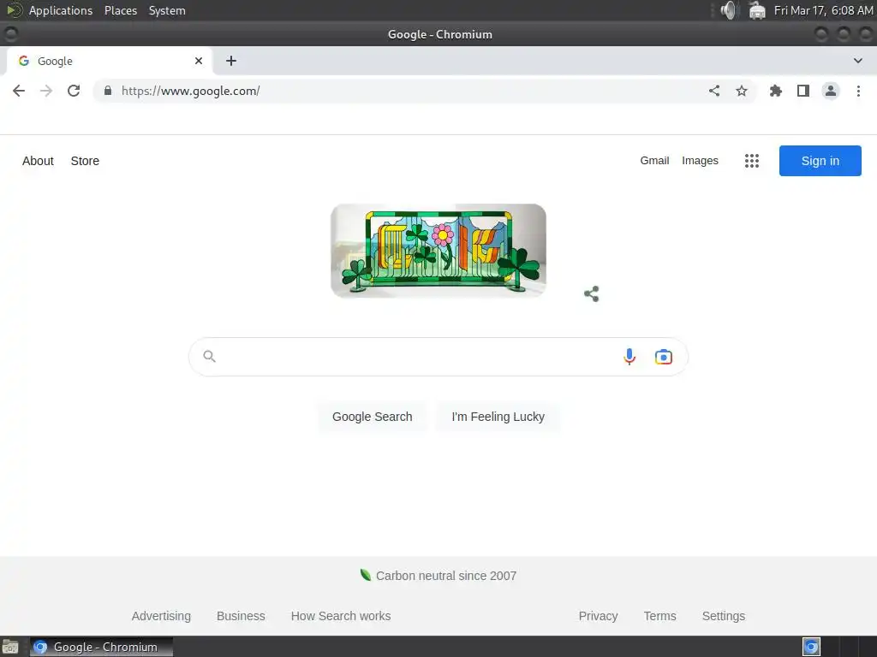The width and height of the screenshot is (877, 657).
Task: Click the forward navigation arrow
Action: coord(46,91)
